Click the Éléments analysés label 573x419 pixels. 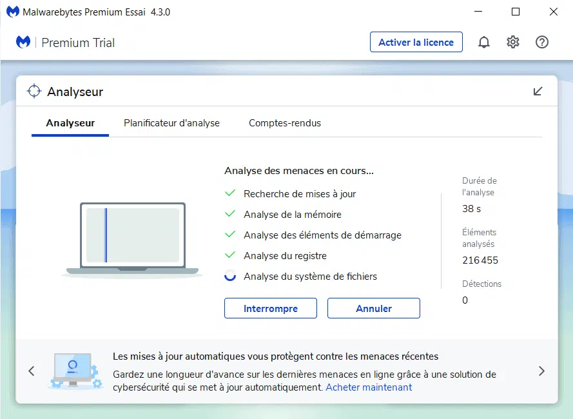click(479, 238)
